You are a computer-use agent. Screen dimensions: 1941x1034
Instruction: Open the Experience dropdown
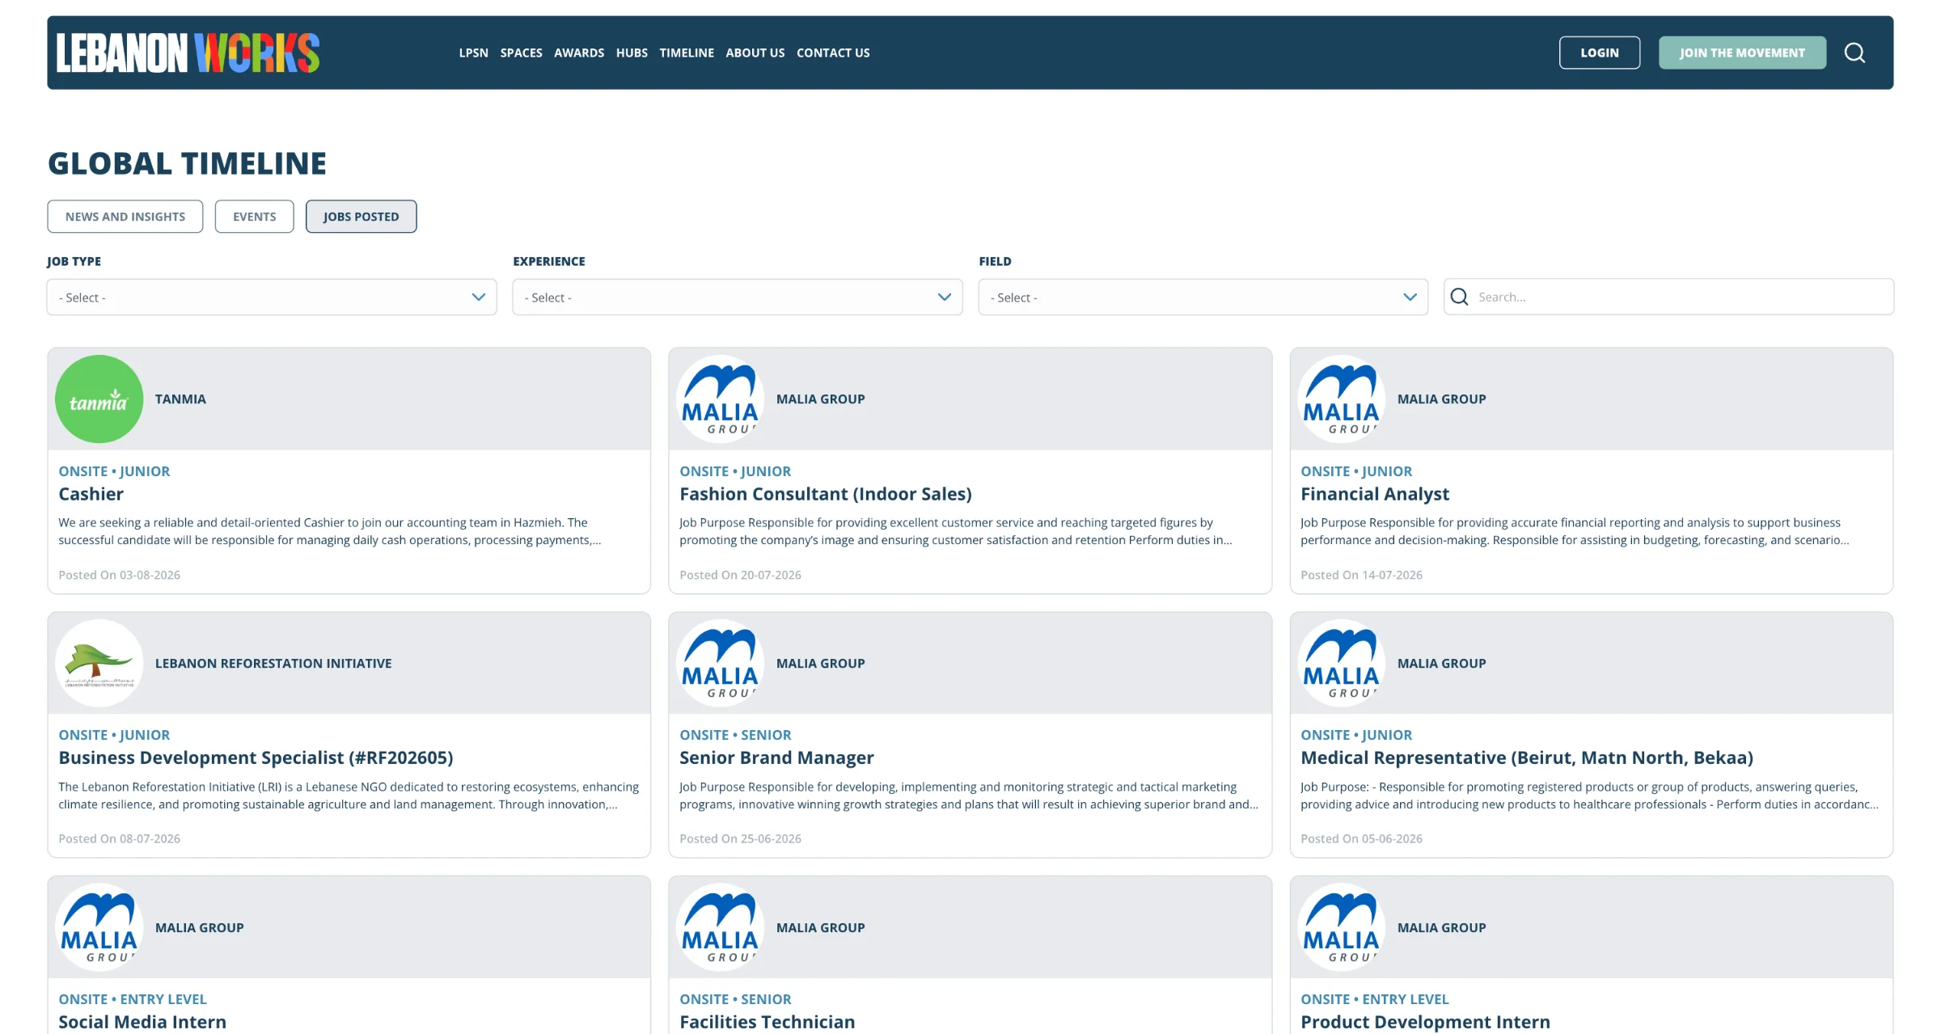738,297
